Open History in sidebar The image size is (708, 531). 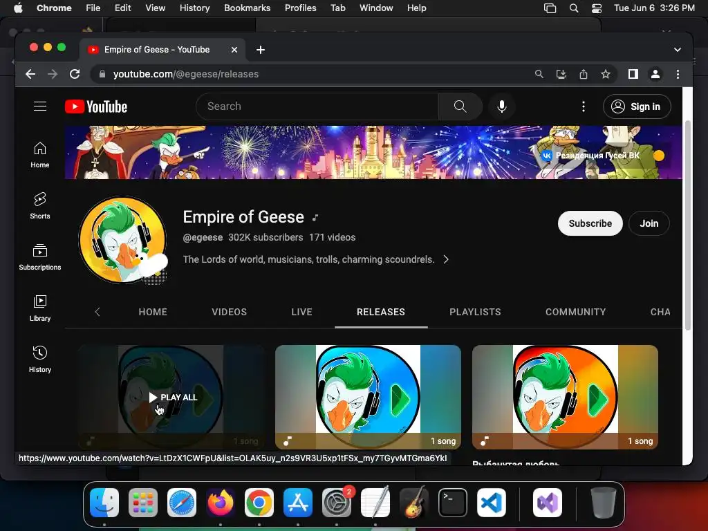click(39, 359)
